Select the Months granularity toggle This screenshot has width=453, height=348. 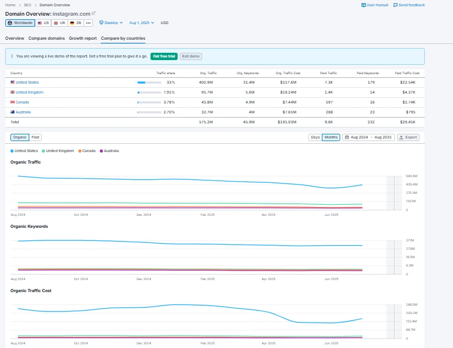(x=331, y=137)
